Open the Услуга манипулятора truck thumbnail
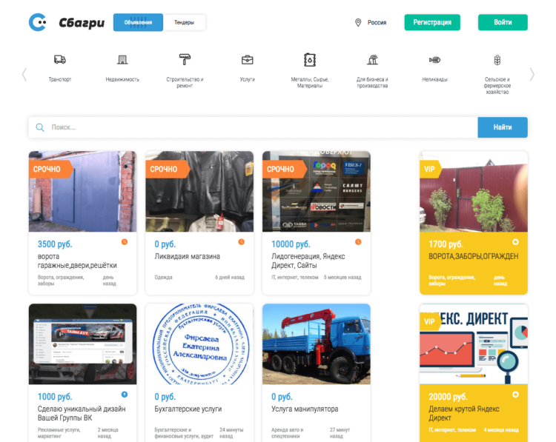The width and height of the screenshot is (556, 442). [317, 344]
